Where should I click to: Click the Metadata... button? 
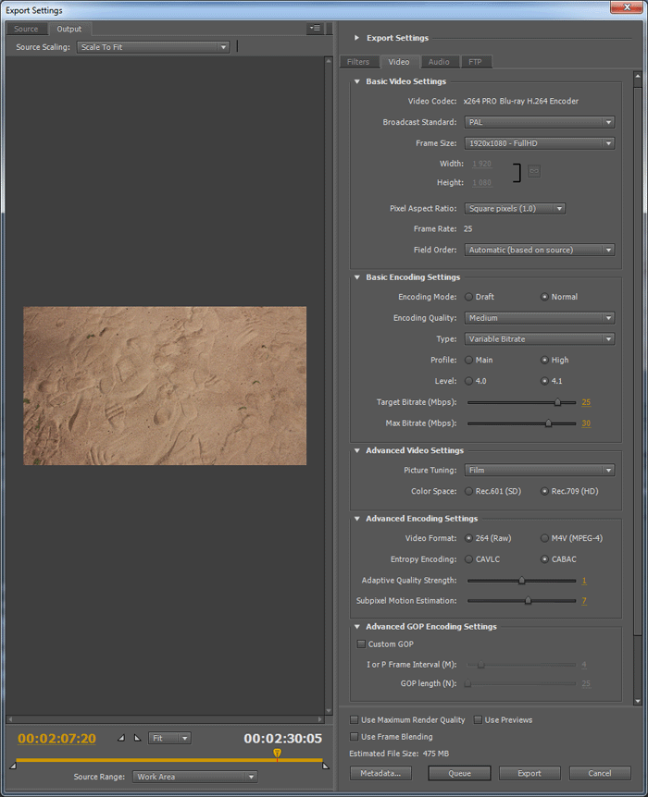click(380, 773)
